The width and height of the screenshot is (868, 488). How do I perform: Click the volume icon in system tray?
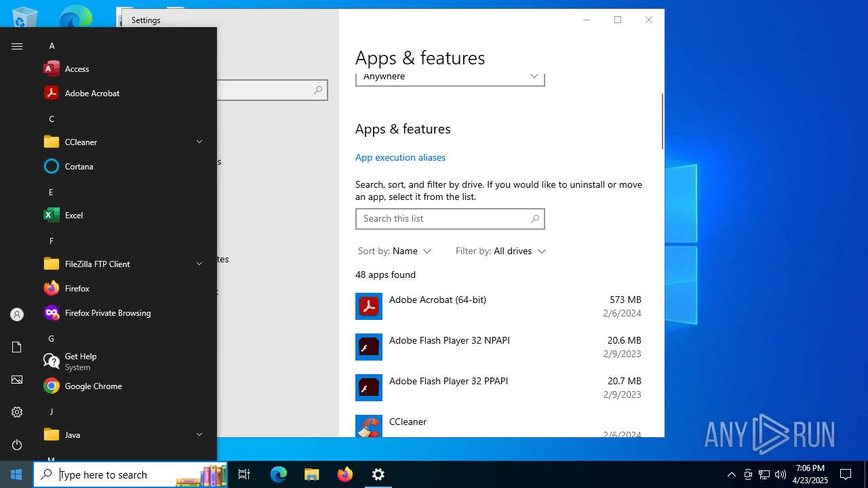click(x=781, y=474)
